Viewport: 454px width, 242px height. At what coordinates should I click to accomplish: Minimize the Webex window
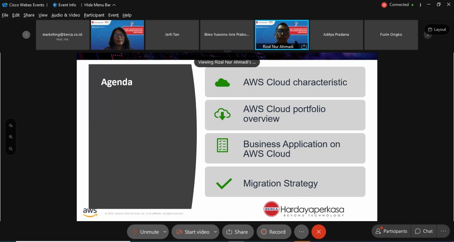point(429,5)
